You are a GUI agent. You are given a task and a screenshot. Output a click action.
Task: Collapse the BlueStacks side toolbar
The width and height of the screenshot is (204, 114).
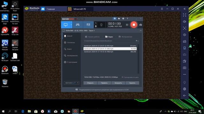click(x=185, y=9)
